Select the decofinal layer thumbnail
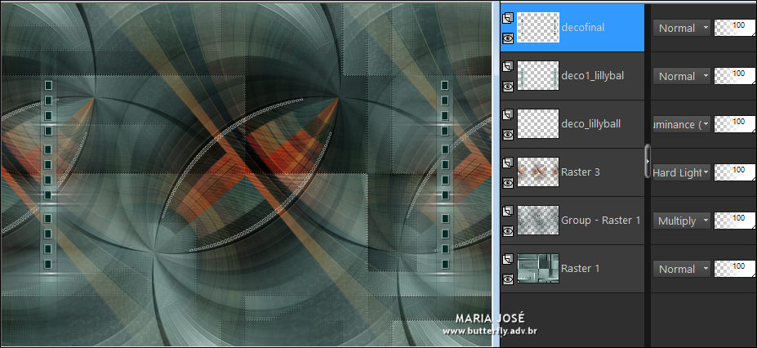 click(538, 28)
